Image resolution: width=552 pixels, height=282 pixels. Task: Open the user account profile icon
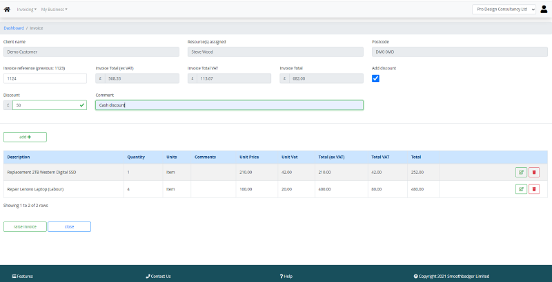[x=544, y=9]
